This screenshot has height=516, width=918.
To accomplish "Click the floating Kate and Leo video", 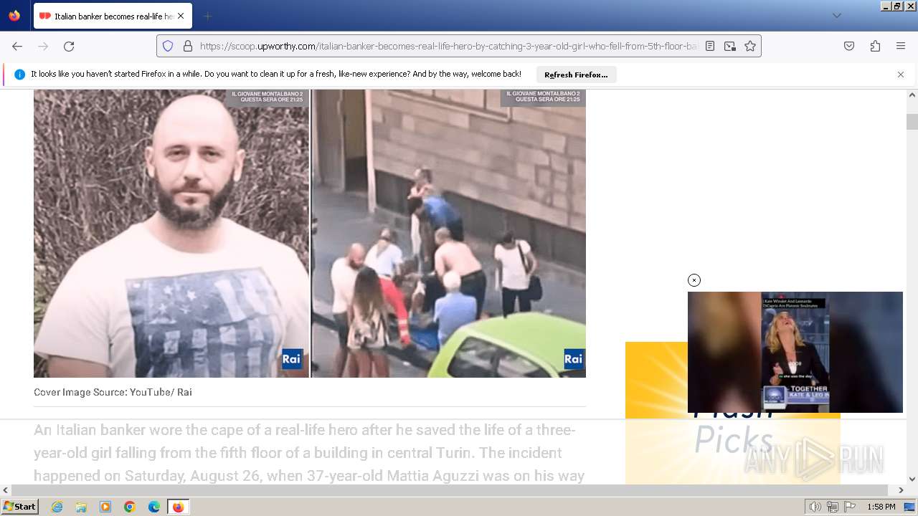I will tap(795, 352).
